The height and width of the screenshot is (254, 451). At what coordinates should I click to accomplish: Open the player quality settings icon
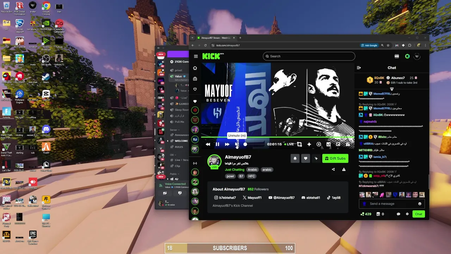[x=319, y=144]
